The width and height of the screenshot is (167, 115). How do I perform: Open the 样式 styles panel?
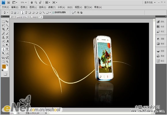tap(161, 32)
